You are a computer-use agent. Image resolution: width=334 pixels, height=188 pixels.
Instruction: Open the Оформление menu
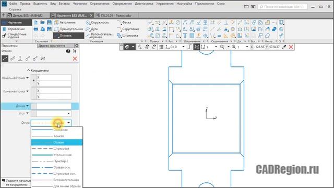tap(122, 4)
